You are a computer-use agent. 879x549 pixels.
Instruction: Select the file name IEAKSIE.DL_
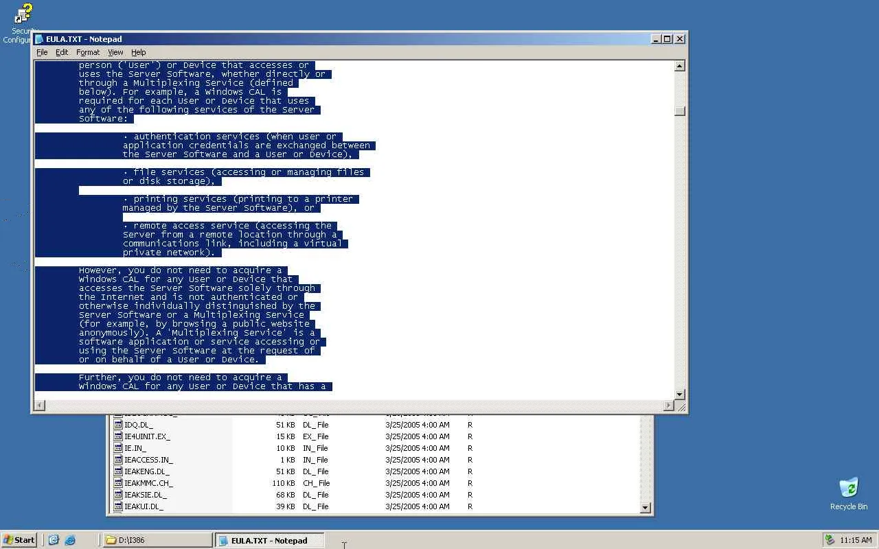[x=146, y=495]
